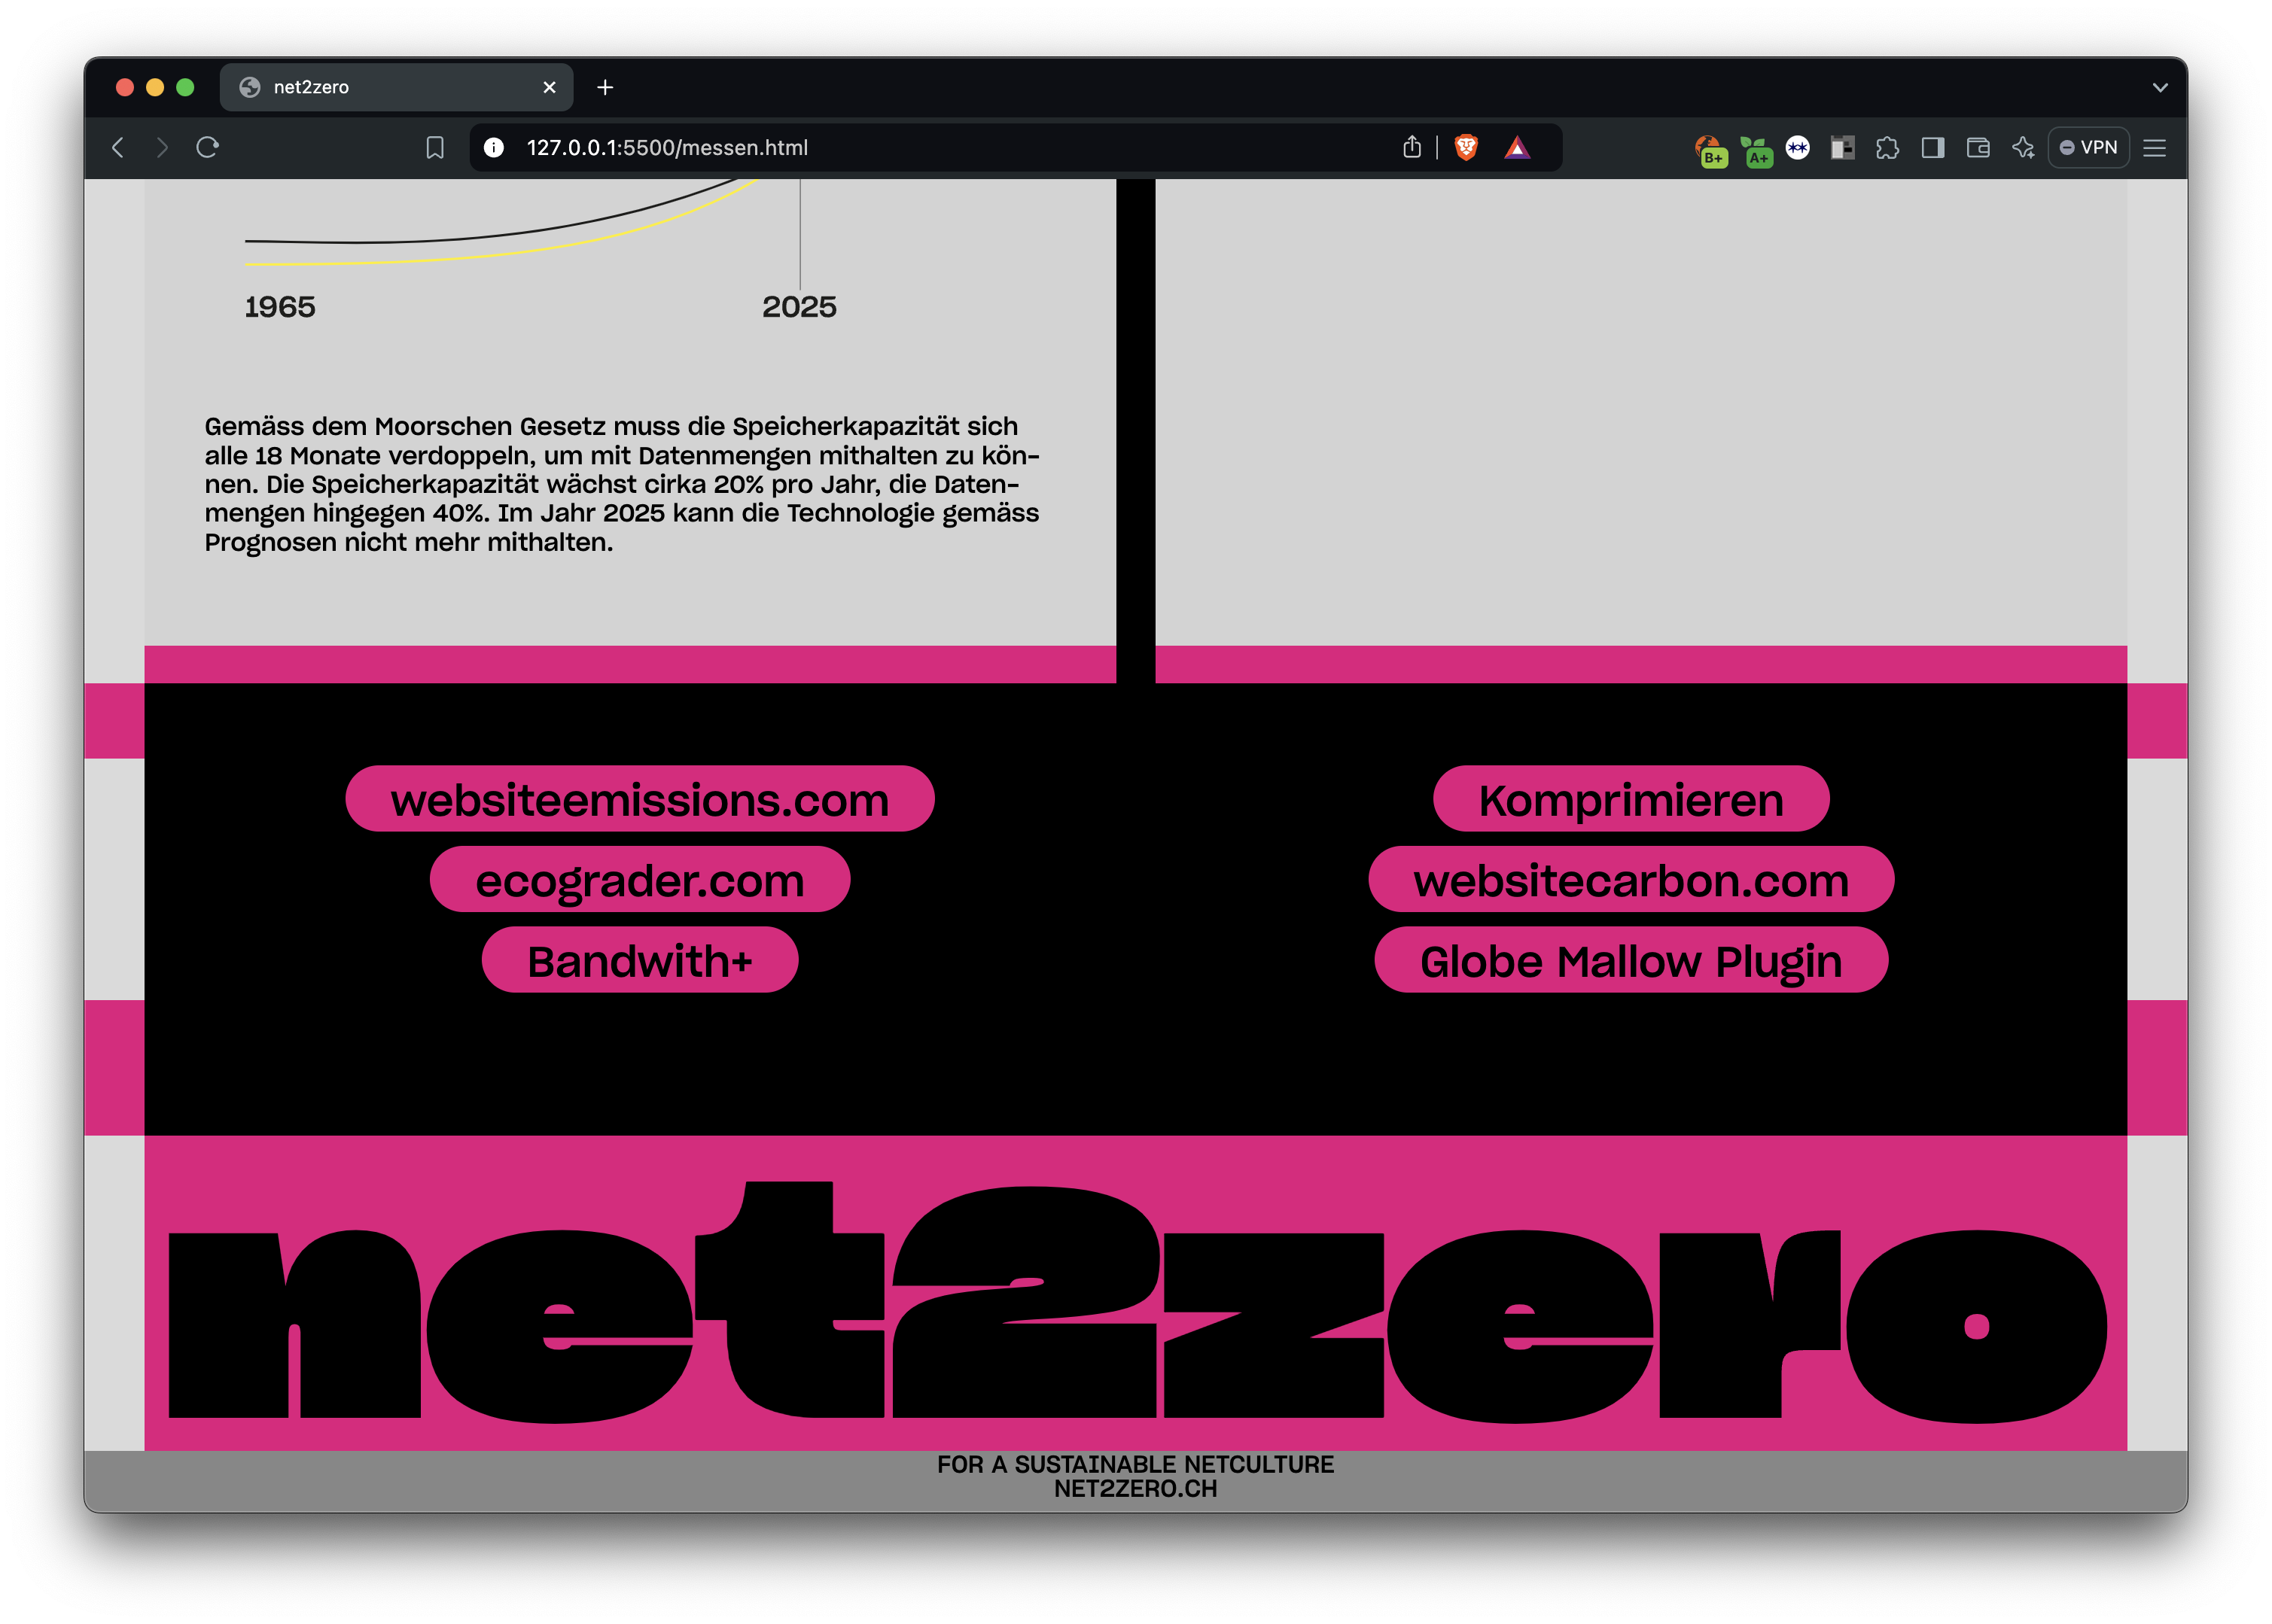Minimize the browser window
This screenshot has width=2272, height=1624.
pyautogui.click(x=155, y=88)
